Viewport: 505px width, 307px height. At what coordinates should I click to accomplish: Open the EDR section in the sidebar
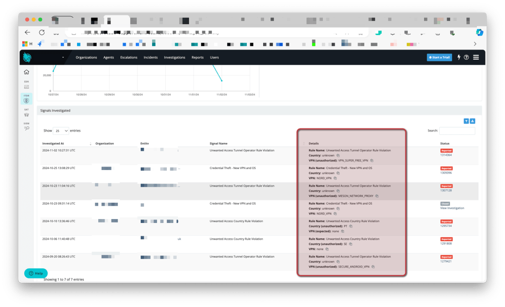pos(27,86)
